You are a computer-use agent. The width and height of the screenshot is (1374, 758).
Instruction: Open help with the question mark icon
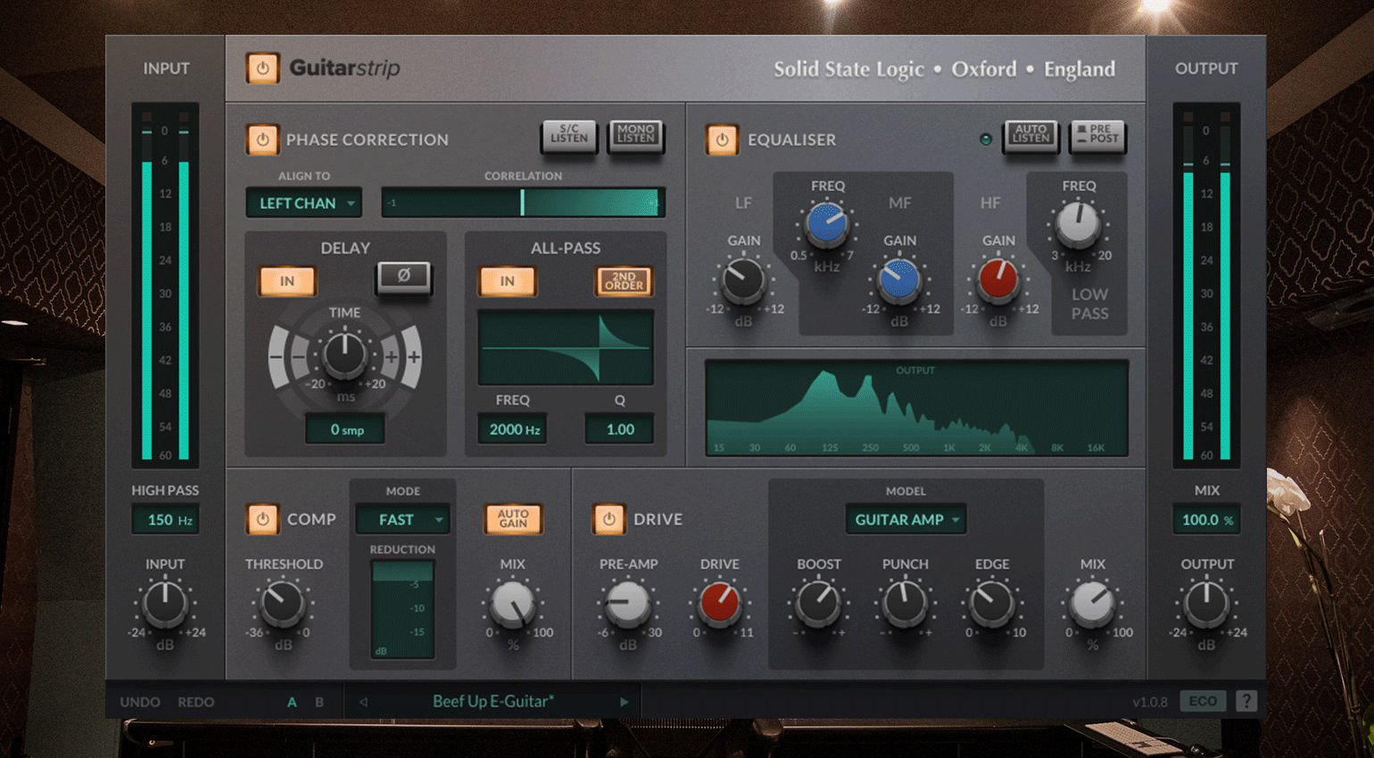pyautogui.click(x=1246, y=701)
